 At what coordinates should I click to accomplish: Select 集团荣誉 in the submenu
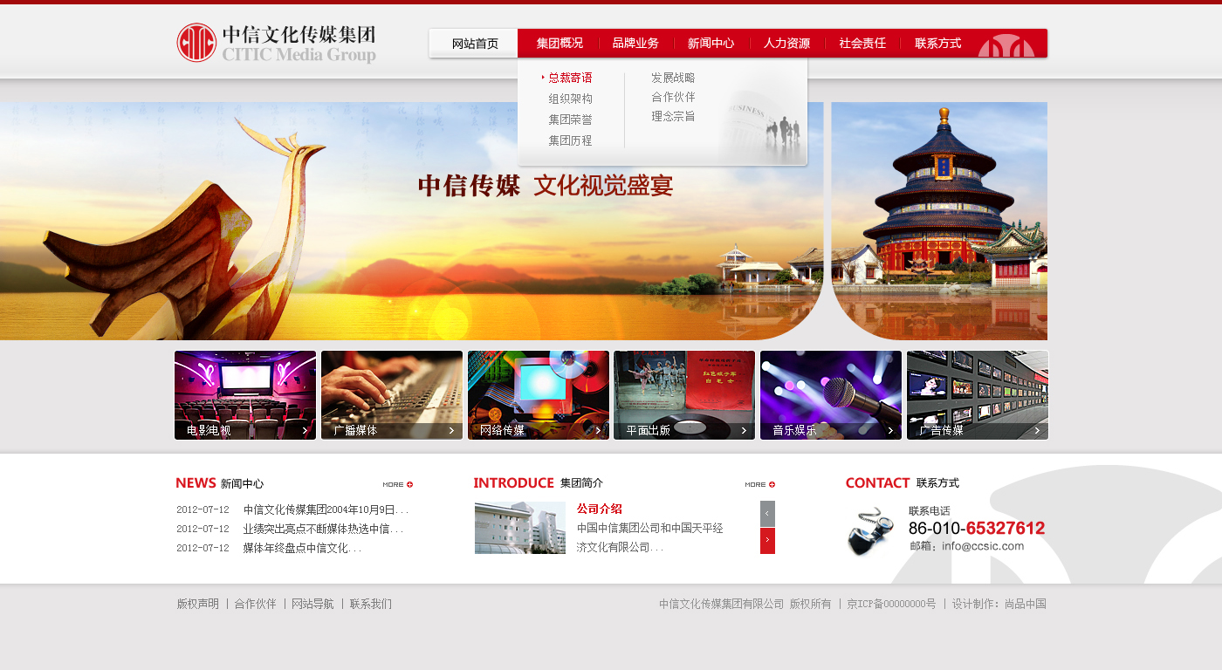[x=570, y=120]
